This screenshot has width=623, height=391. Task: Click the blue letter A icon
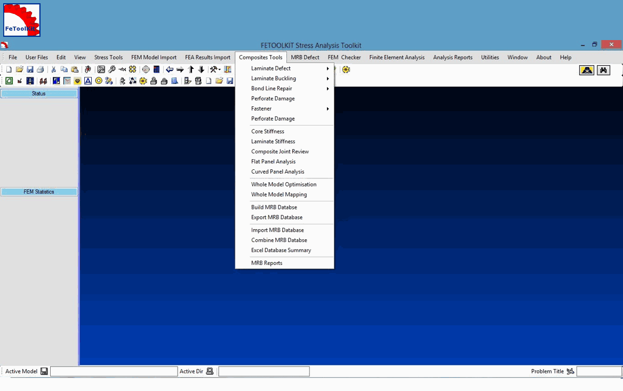click(x=88, y=81)
